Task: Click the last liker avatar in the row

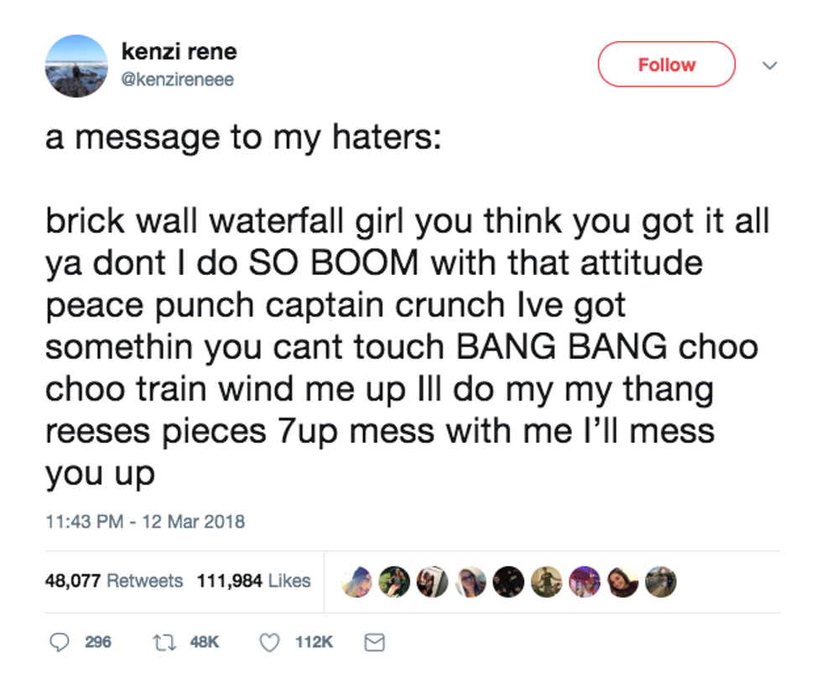Action: [x=660, y=581]
